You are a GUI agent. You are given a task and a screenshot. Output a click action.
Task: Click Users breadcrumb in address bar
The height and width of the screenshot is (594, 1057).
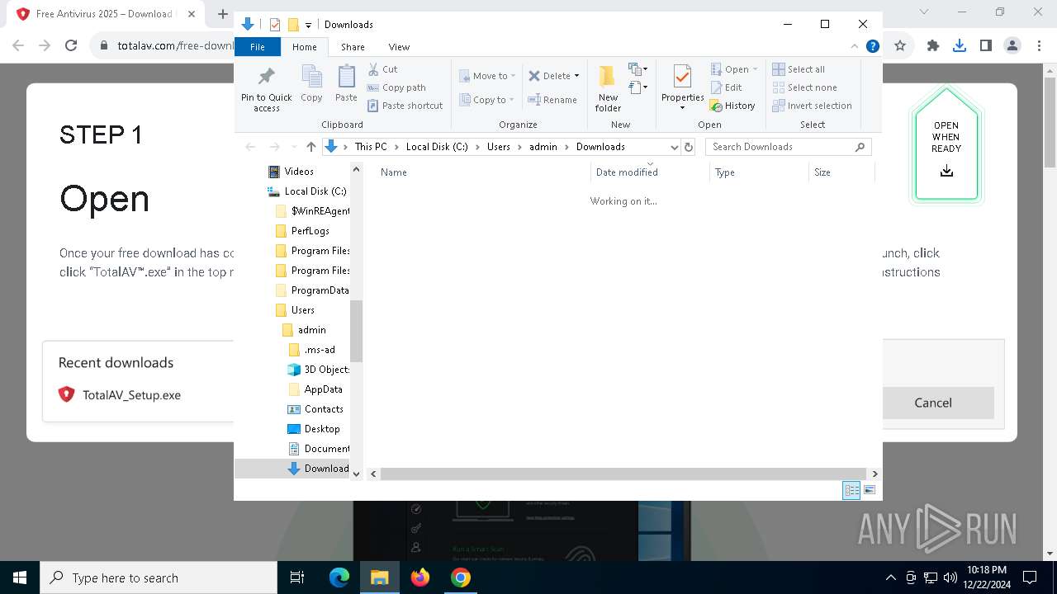coord(499,147)
